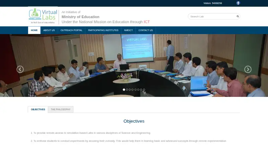The width and height of the screenshot is (268, 147).
Task: Select the third carousel dot
Action: tap(130, 90)
